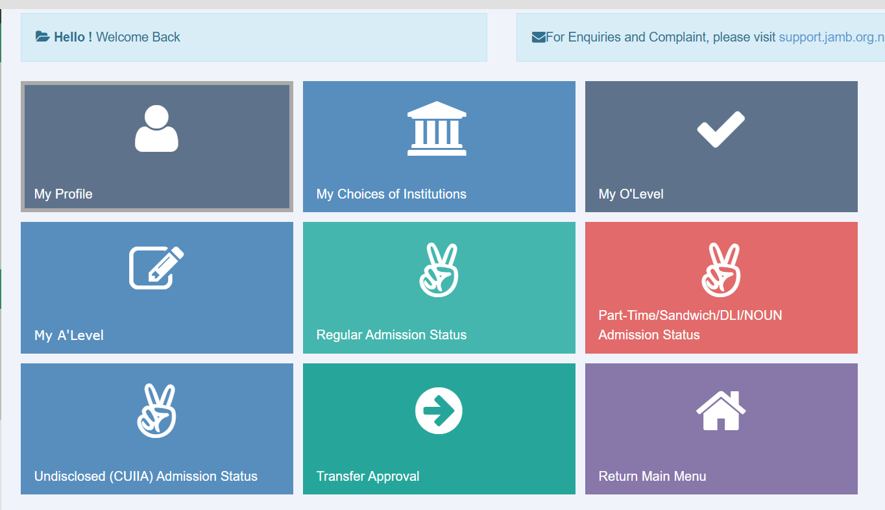
Task: Click the victory hand icon on Regular Admission
Action: (x=439, y=270)
